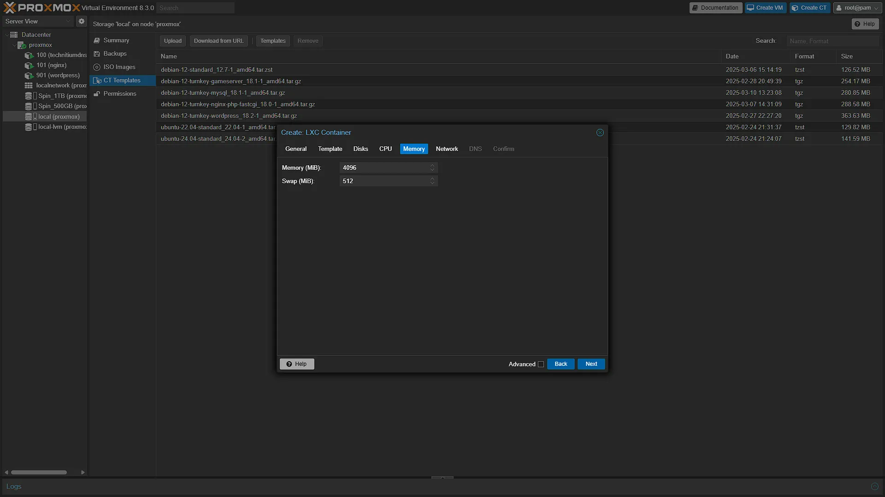Click Download from URL
The height and width of the screenshot is (497, 885).
click(x=219, y=41)
